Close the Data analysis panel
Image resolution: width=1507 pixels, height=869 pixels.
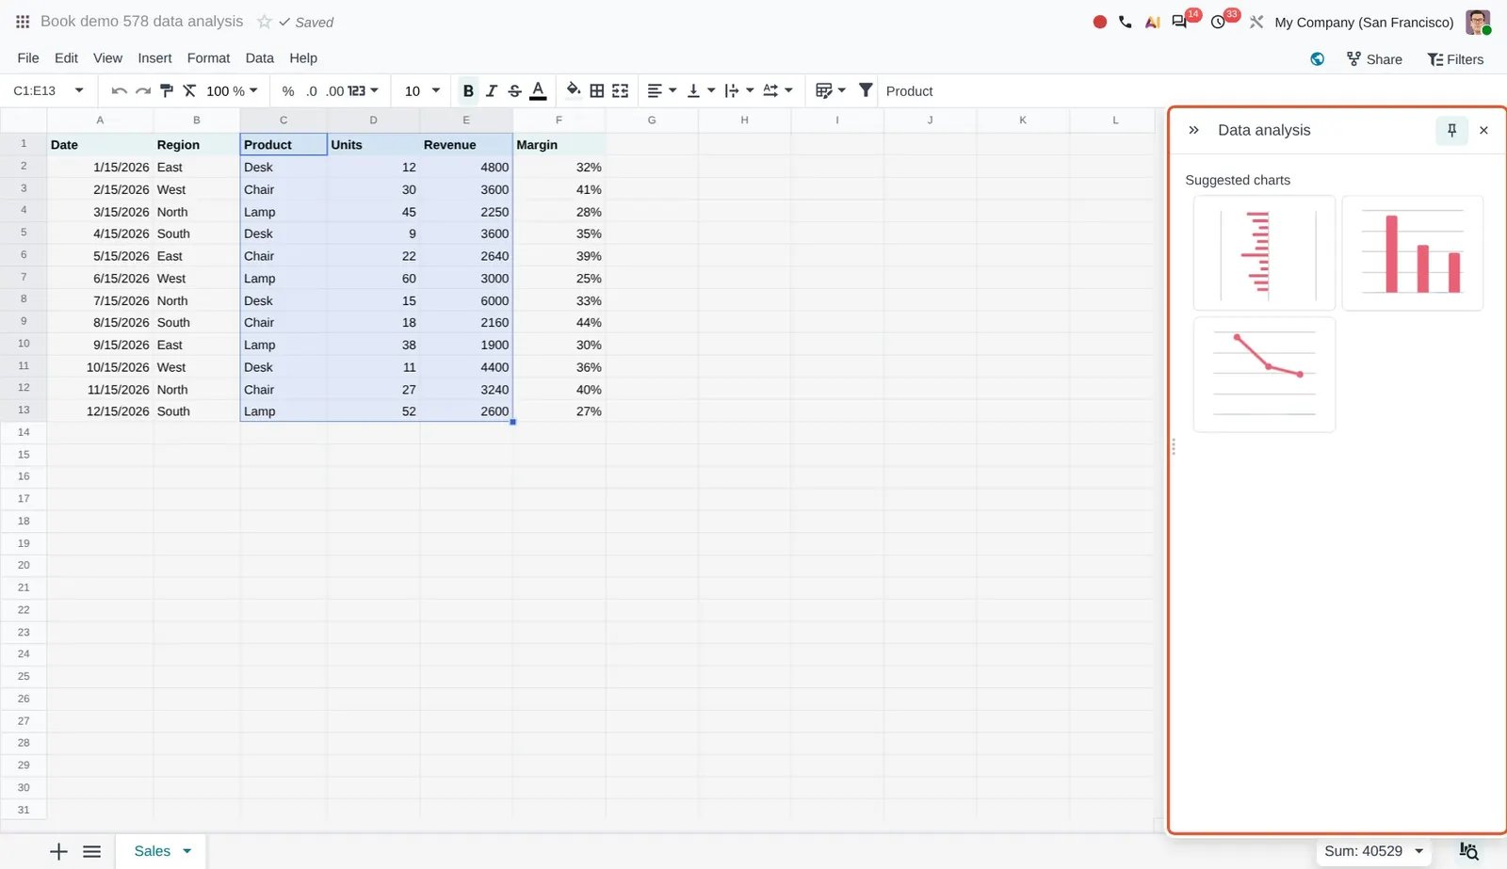[x=1483, y=131]
